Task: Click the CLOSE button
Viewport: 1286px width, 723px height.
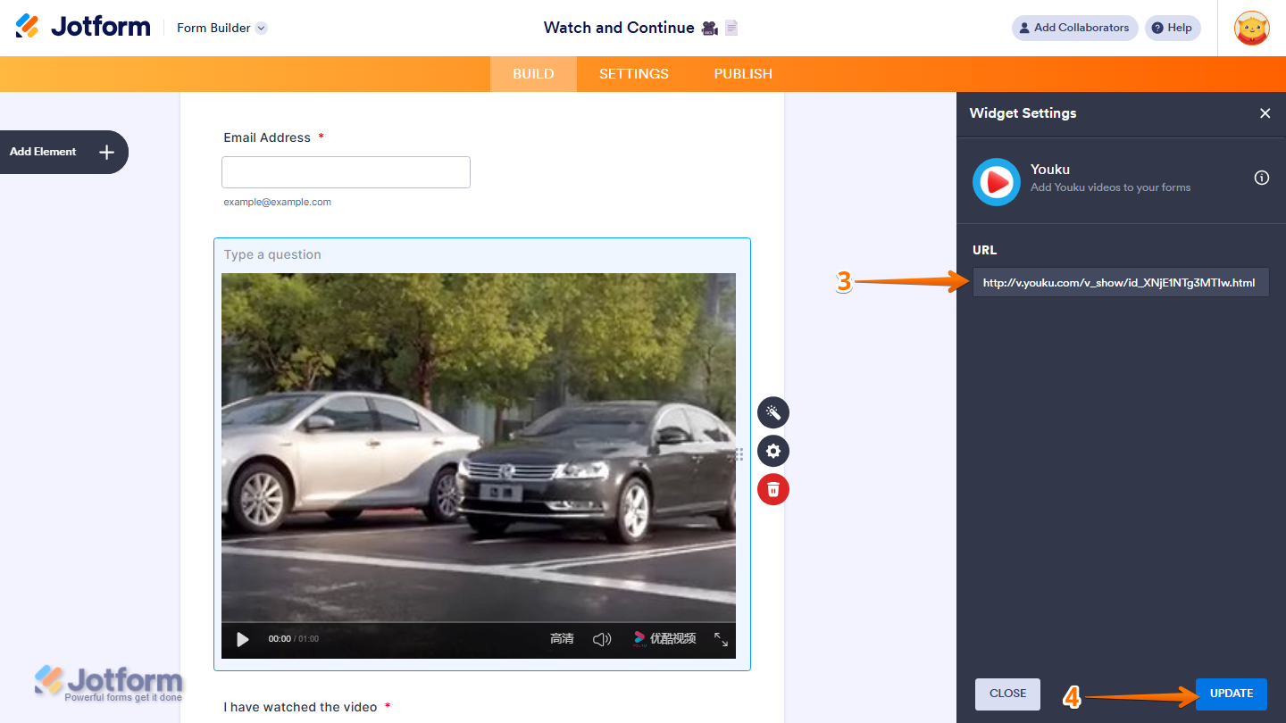Action: pos(1007,694)
